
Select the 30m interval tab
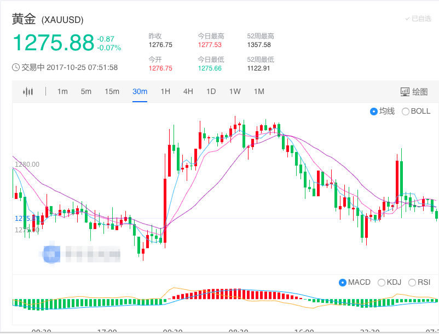pyautogui.click(x=140, y=92)
